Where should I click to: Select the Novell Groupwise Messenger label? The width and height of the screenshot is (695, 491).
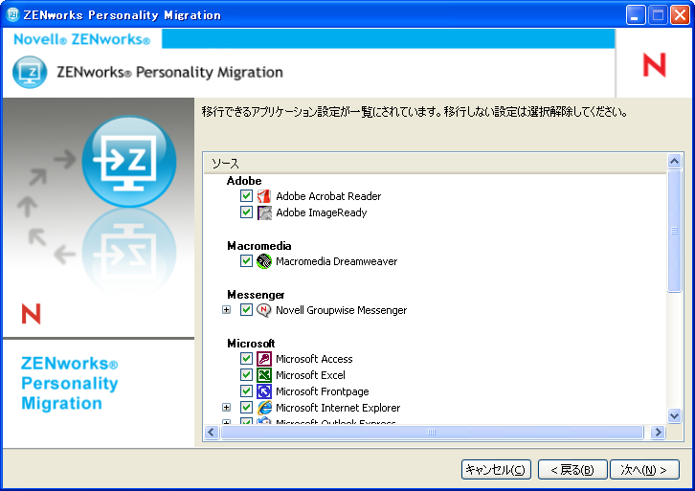pyautogui.click(x=342, y=310)
